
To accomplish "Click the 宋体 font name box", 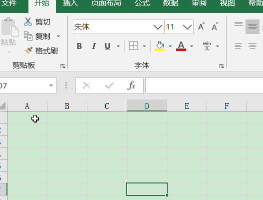I will click(x=113, y=27).
